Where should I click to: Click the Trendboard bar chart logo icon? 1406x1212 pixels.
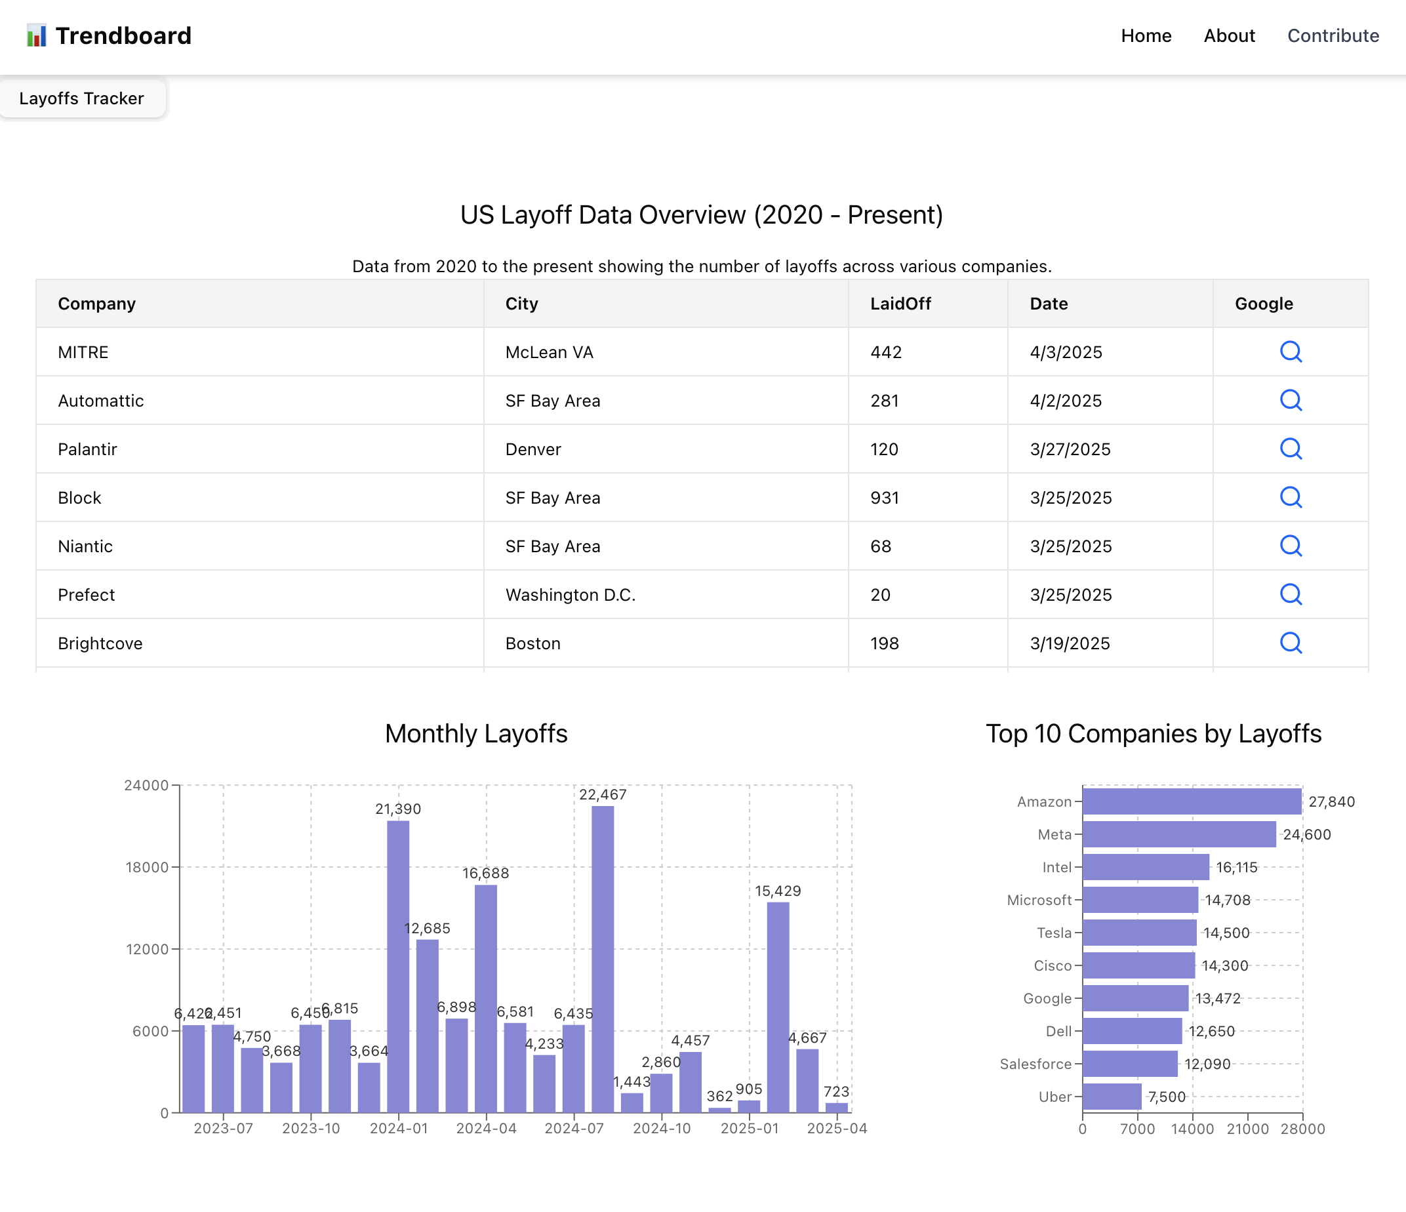pyautogui.click(x=37, y=35)
